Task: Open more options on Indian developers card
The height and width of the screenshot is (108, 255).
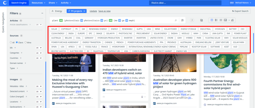Action: coord(145,97)
